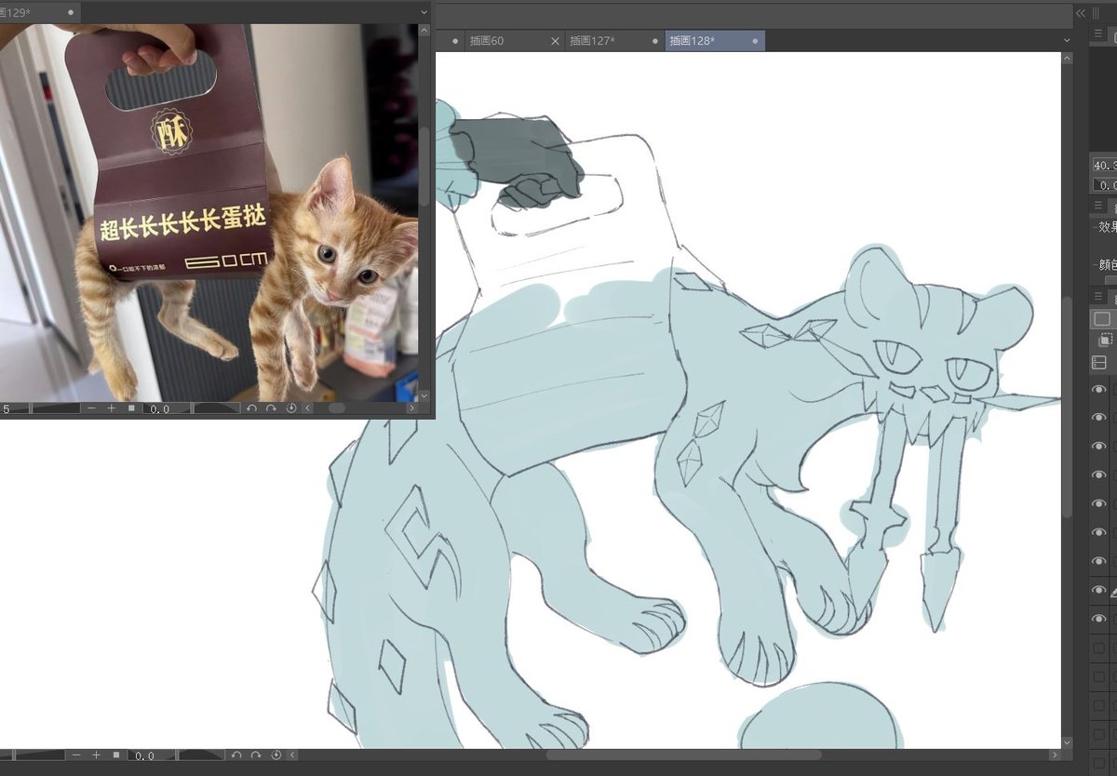Hide the topmost layer via its eye icon
The width and height of the screenshot is (1117, 776).
(1098, 390)
